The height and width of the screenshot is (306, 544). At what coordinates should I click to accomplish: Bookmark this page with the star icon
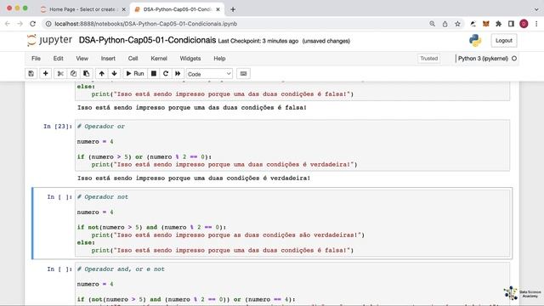tap(457, 24)
